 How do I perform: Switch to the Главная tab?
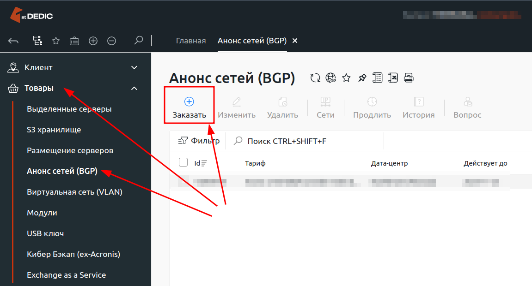(x=190, y=41)
